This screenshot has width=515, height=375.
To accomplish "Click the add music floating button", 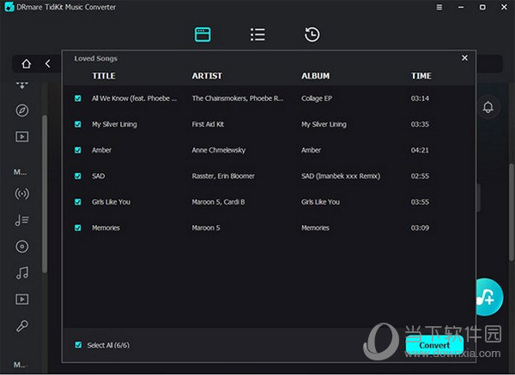I will pos(486,297).
